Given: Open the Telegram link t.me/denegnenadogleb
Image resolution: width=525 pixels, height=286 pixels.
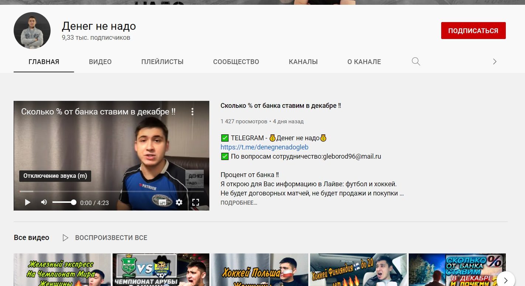Looking at the screenshot, I should [264, 147].
